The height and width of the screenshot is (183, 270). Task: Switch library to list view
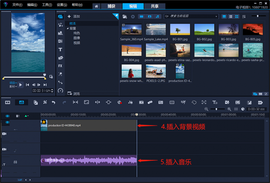coord(231,17)
